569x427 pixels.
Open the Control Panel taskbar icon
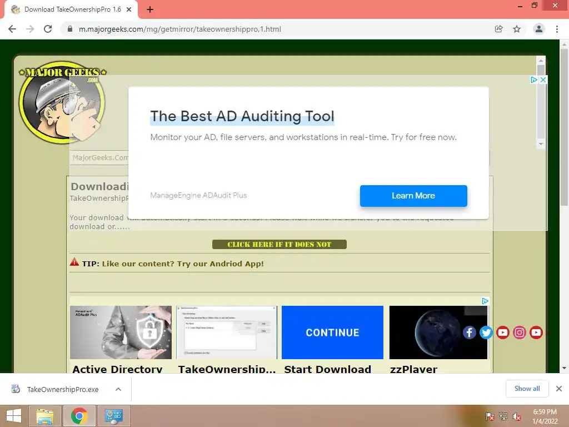(x=114, y=416)
